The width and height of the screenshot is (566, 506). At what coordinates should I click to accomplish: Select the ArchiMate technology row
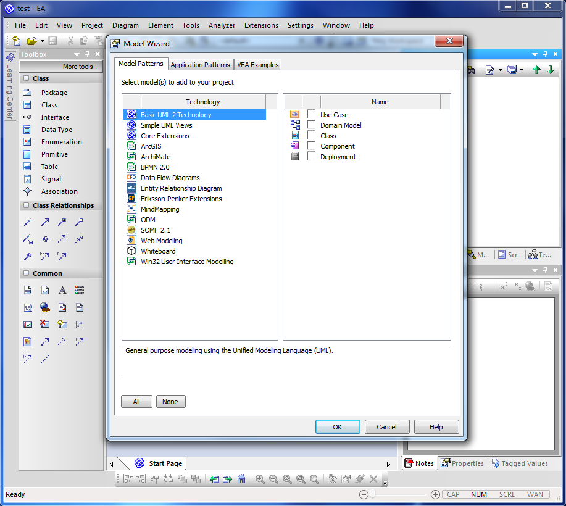[x=194, y=157]
